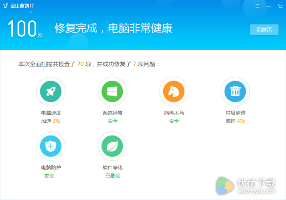Click the back arrow icon in title bar
This screenshot has height=200, width=286.
280,6
